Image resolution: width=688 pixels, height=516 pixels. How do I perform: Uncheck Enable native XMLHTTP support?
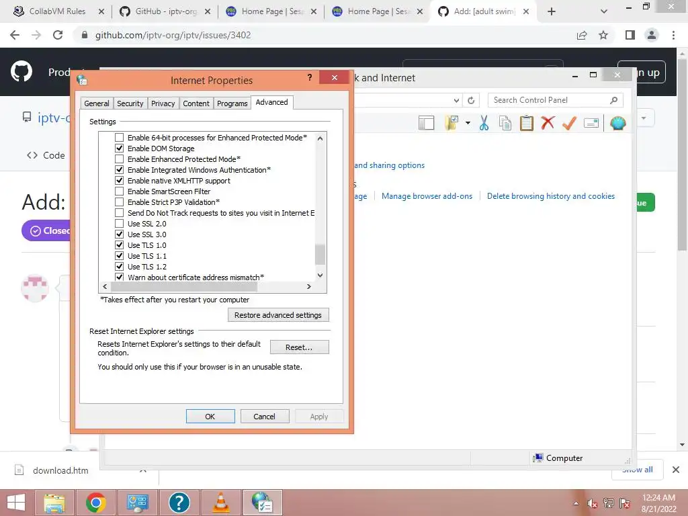120,180
